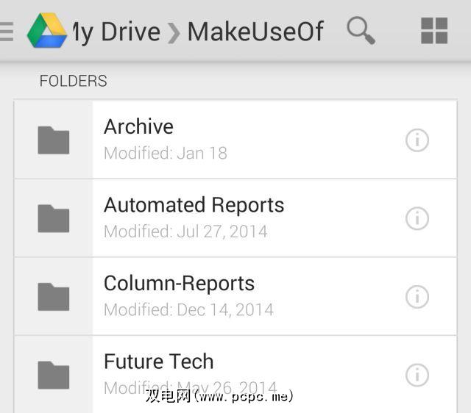Viewport: 471px width, 413px height.
Task: Click the Future Tech folder icon
Action: tap(54, 375)
